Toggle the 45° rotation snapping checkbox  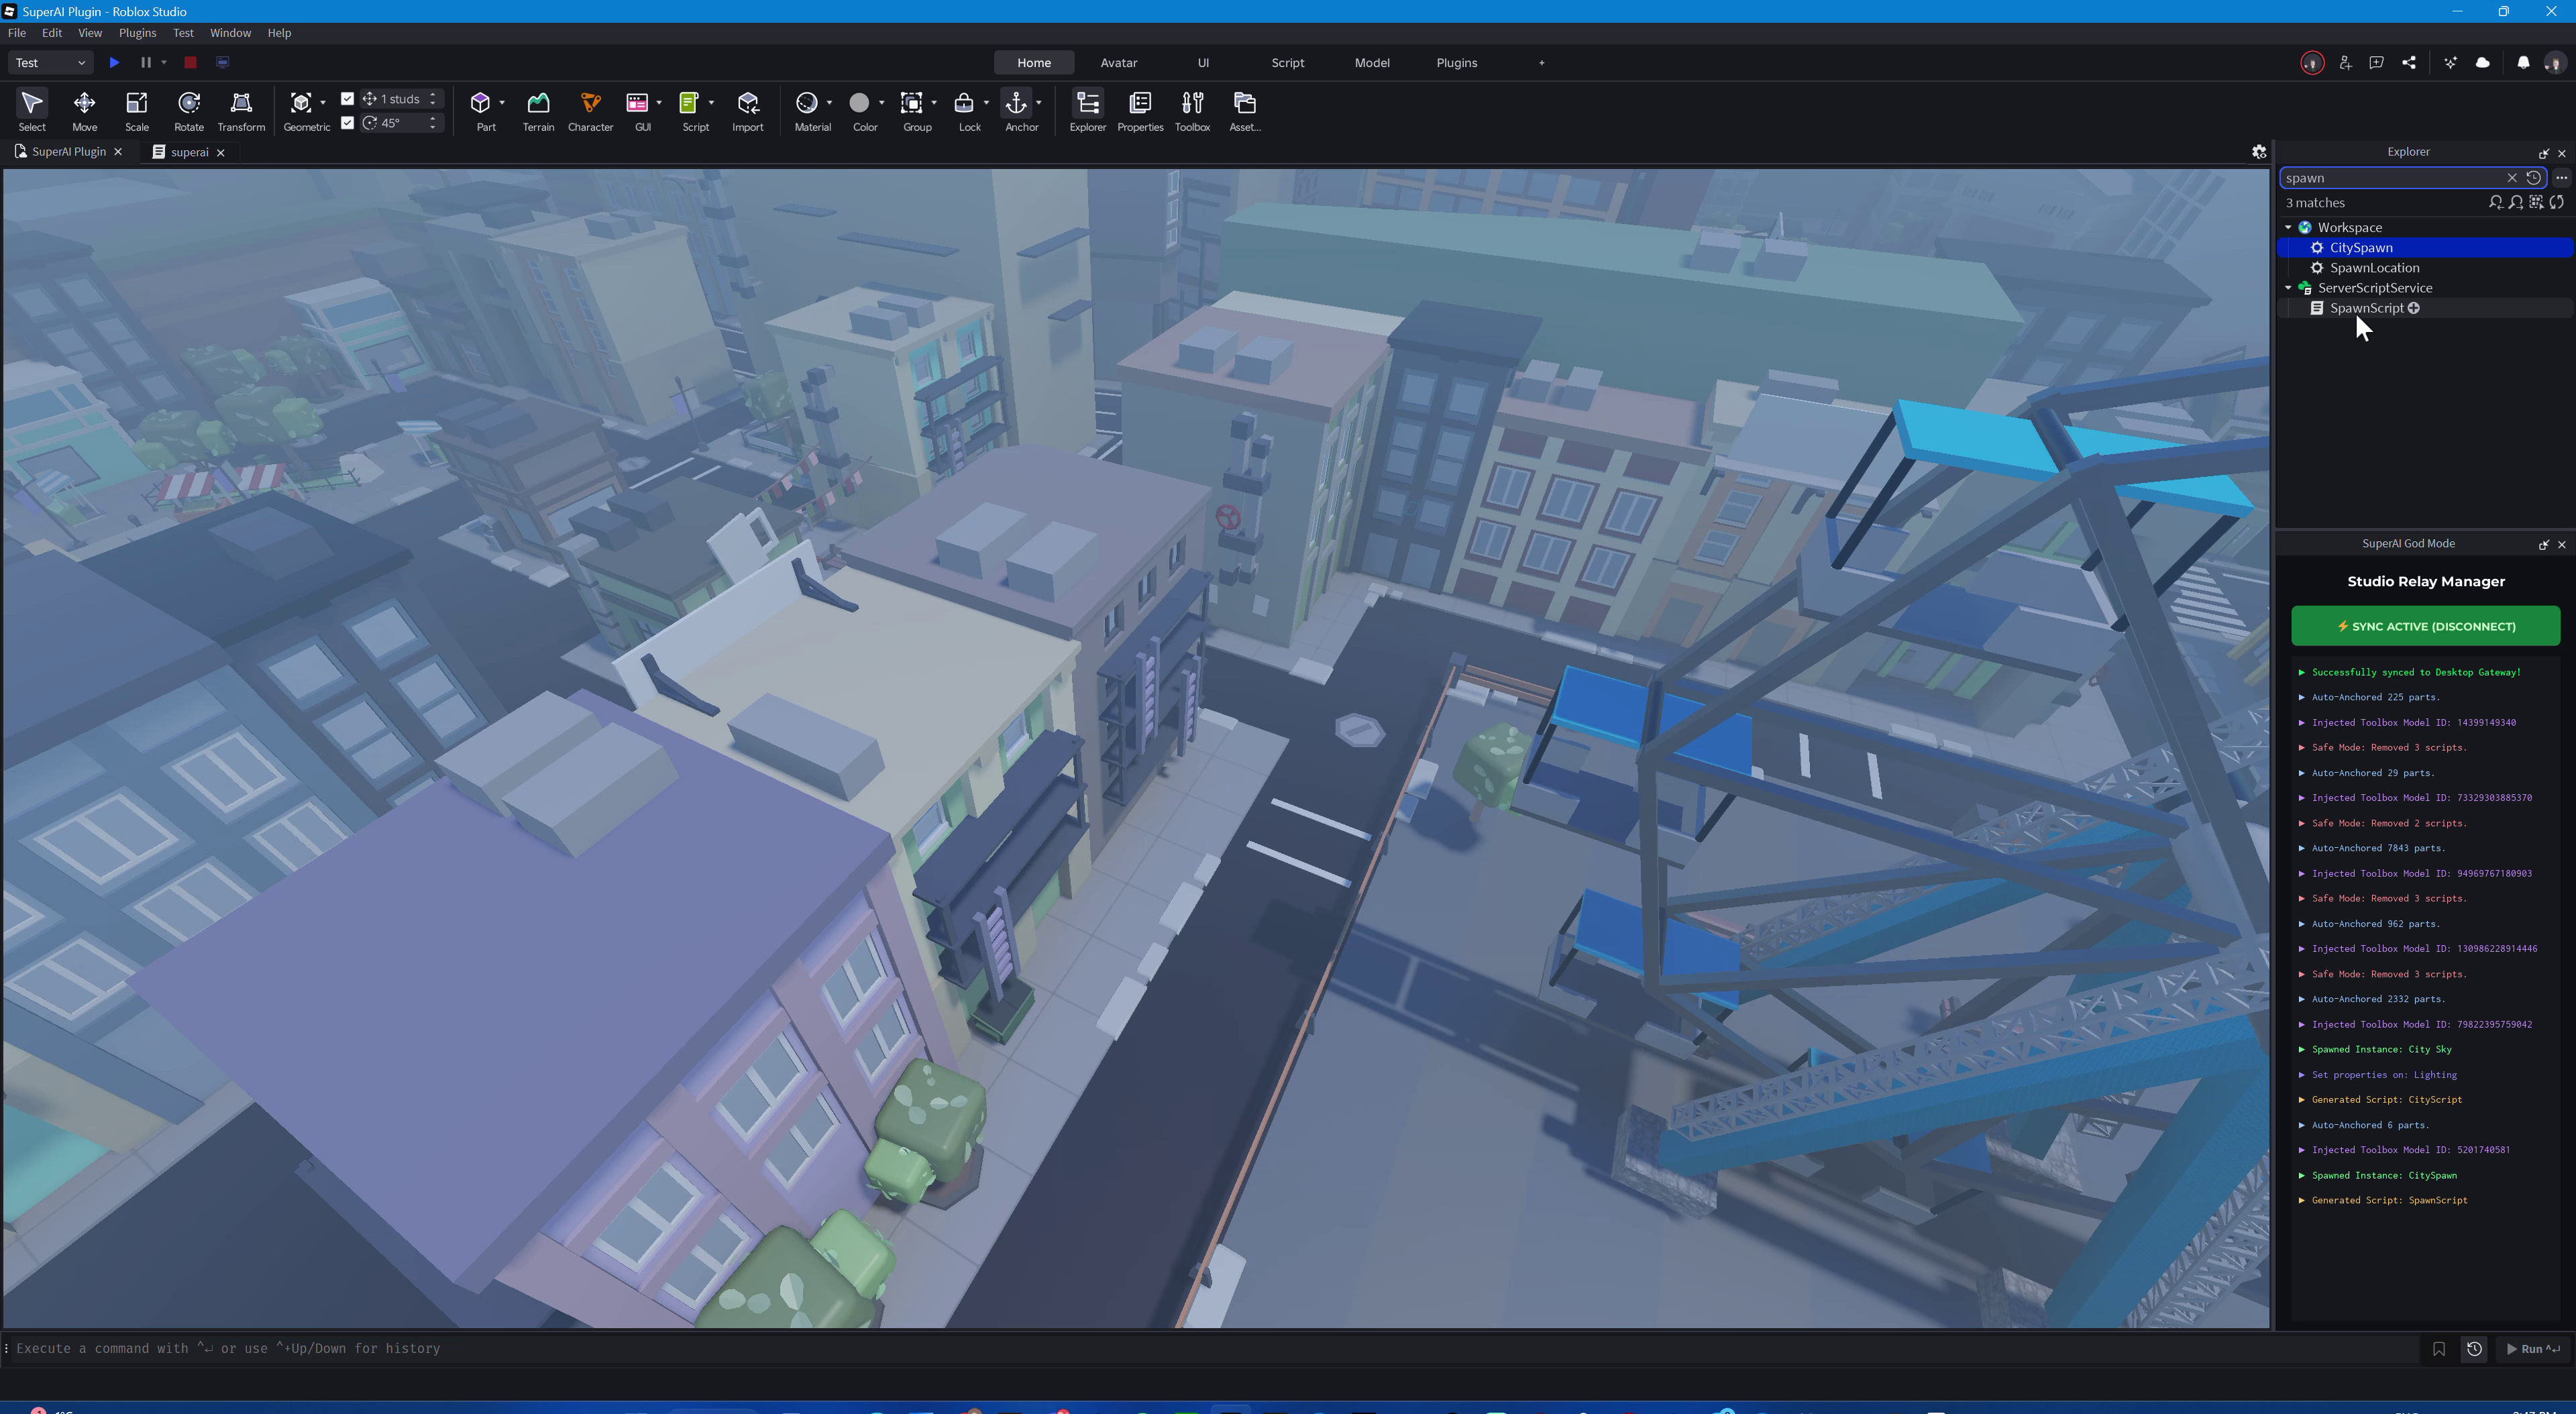click(x=347, y=123)
